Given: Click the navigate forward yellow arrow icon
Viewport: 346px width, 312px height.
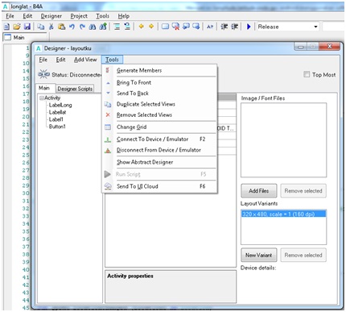Looking at the screenshot, I should [x=151, y=27].
